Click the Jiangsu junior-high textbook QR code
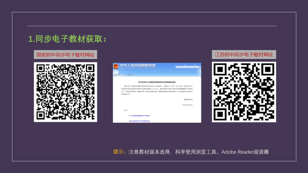Screen dimensions: 308x173 tap(244, 92)
